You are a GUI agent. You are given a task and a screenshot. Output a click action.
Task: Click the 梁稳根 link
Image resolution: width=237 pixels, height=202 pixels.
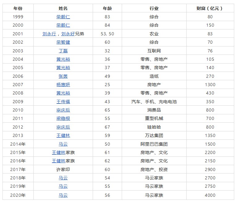pyautogui.click(x=63, y=118)
